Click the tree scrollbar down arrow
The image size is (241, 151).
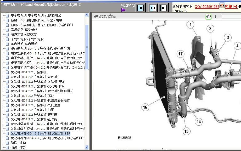[87, 147]
